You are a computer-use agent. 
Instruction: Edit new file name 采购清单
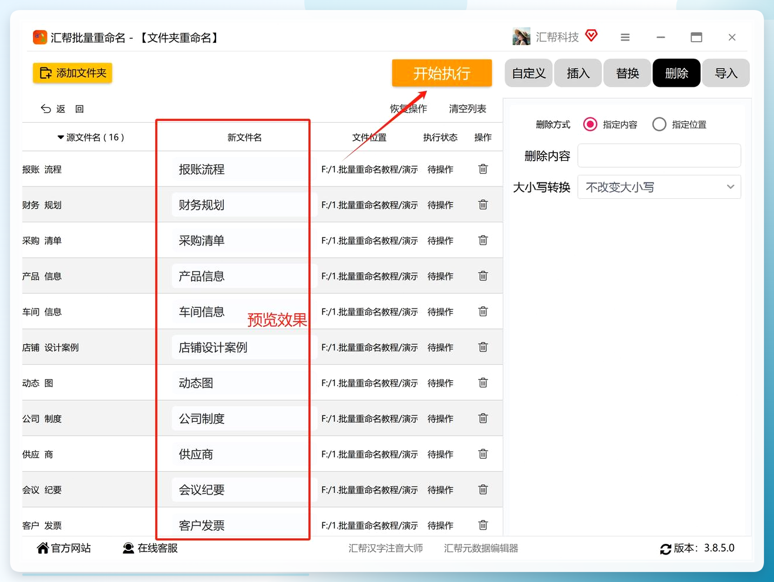pos(244,241)
